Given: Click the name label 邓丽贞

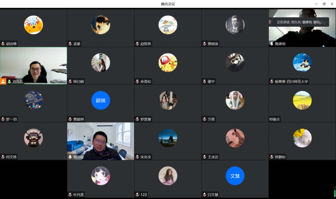Looking at the screenshot, I should (x=275, y=119).
